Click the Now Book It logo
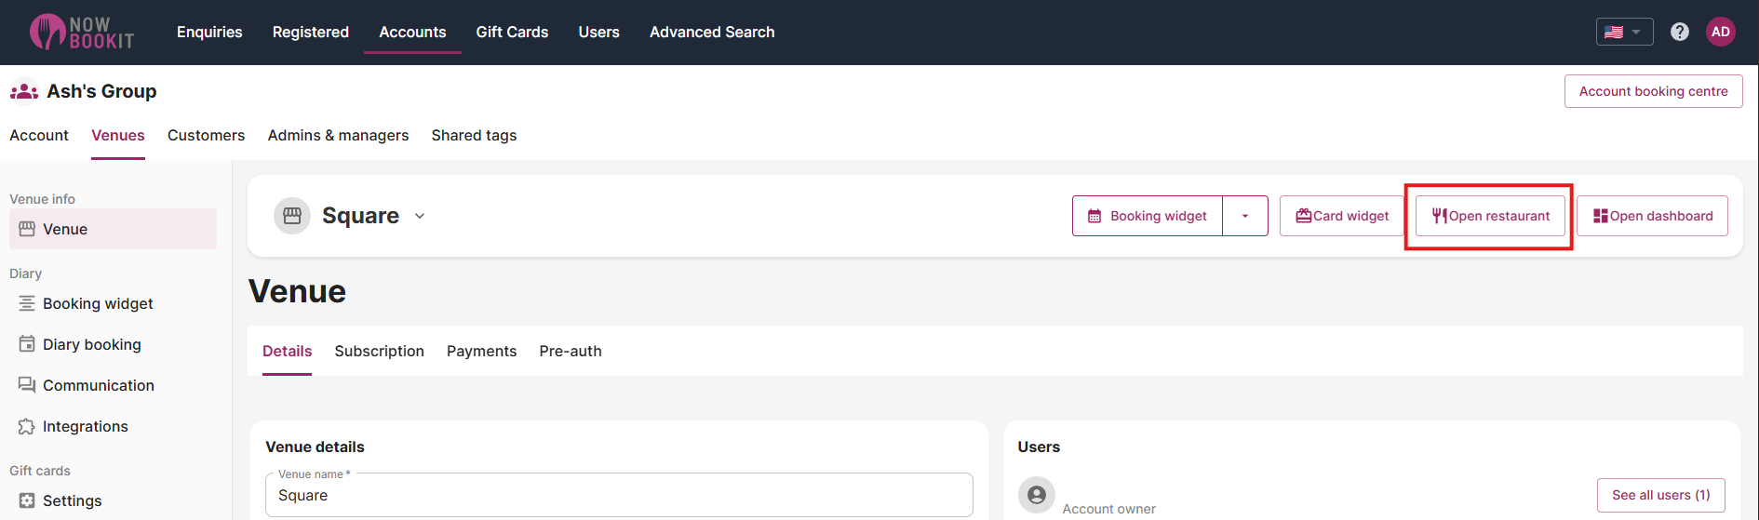 (x=82, y=32)
